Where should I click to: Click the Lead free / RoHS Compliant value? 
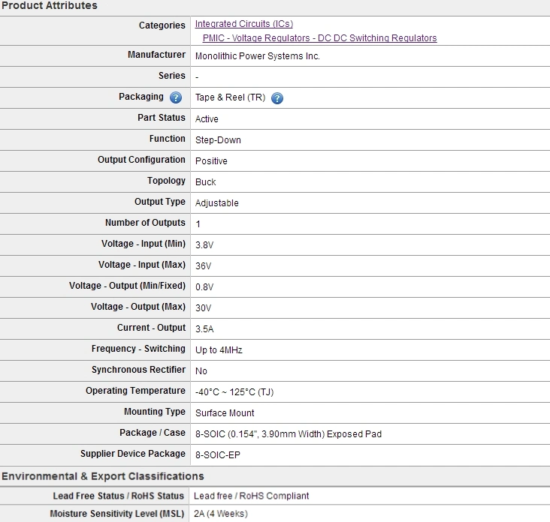coord(251,496)
